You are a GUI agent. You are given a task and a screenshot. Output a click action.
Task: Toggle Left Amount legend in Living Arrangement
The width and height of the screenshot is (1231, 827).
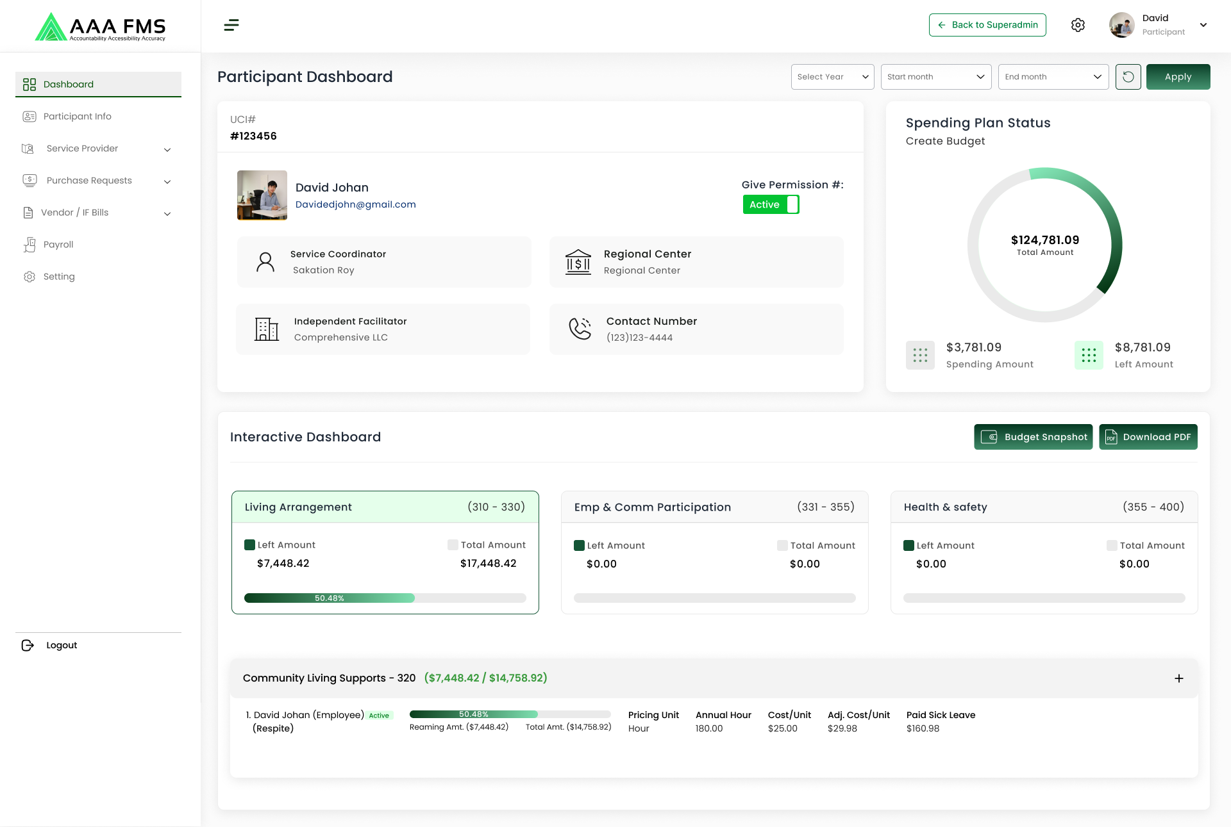250,545
